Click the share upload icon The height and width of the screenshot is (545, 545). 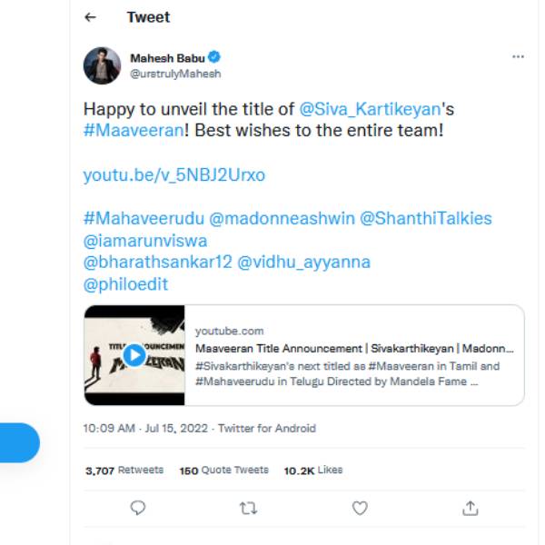click(x=470, y=508)
